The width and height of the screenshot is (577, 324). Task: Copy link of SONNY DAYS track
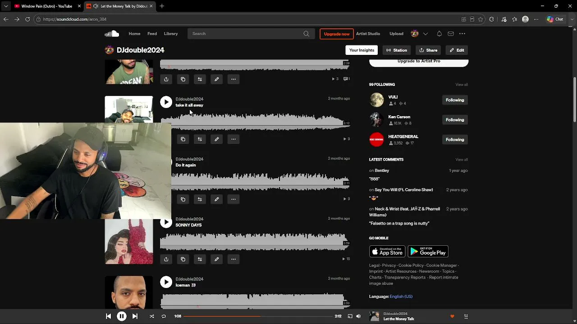point(183,259)
